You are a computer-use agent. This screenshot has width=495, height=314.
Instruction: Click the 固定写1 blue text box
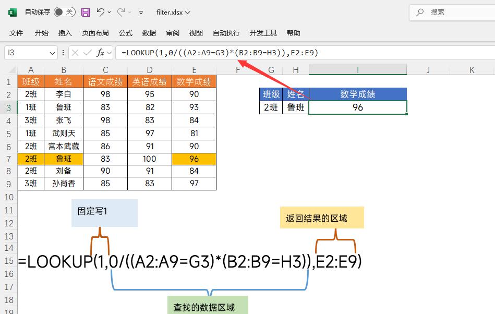pyautogui.click(x=104, y=213)
